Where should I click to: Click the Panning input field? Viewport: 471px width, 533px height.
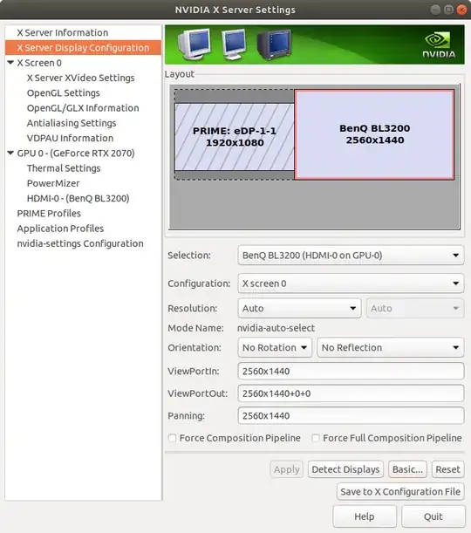pyautogui.click(x=351, y=415)
